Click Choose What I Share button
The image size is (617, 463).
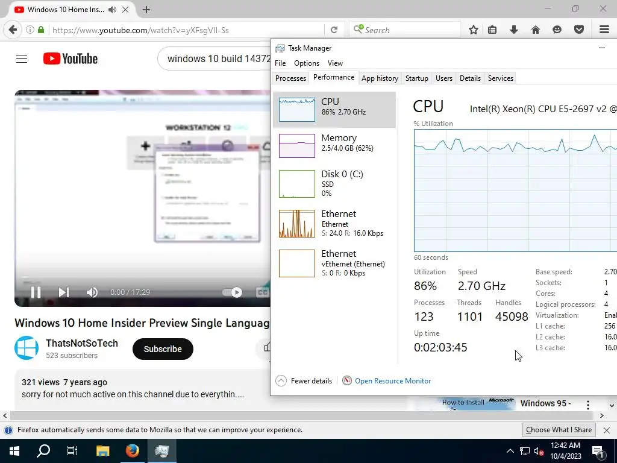[x=559, y=429]
